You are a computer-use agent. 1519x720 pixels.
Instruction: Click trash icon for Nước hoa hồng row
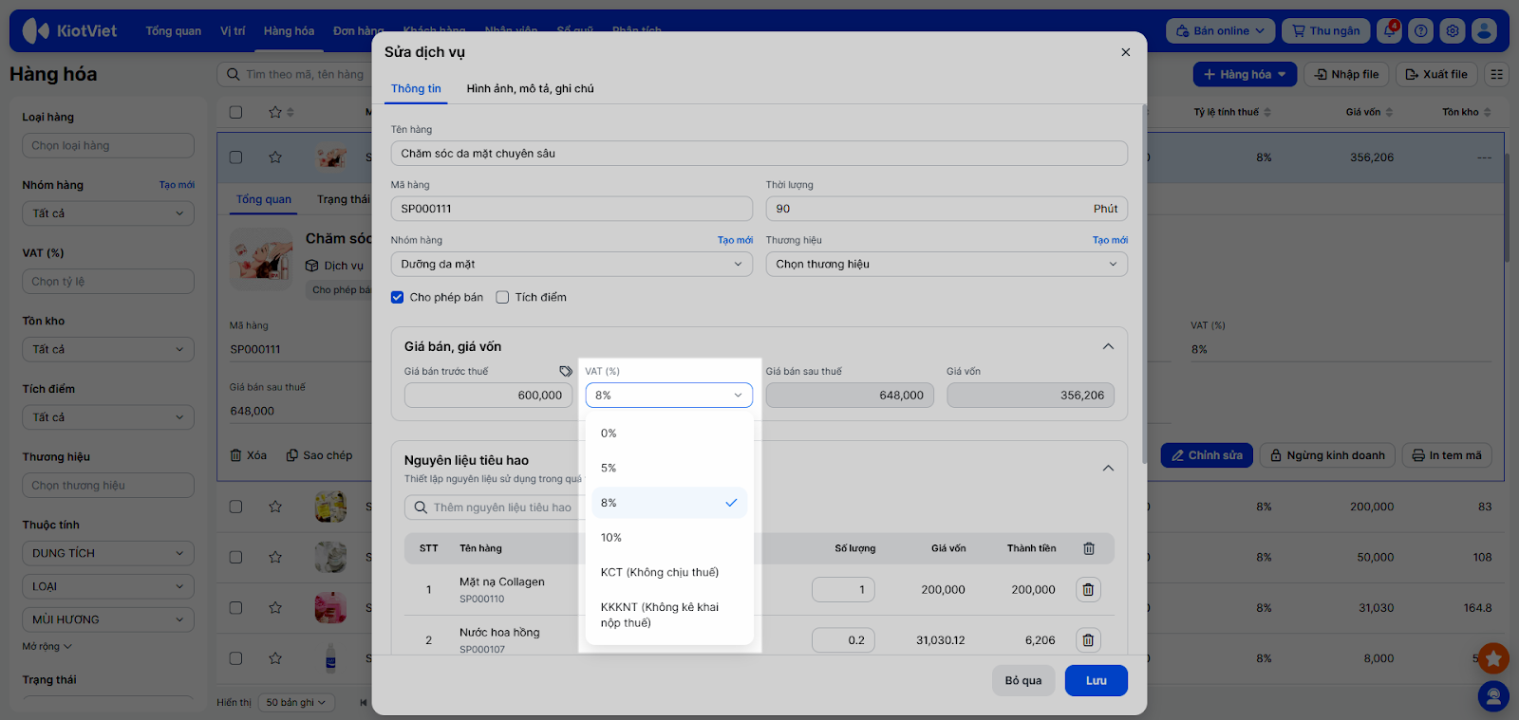[x=1088, y=640]
